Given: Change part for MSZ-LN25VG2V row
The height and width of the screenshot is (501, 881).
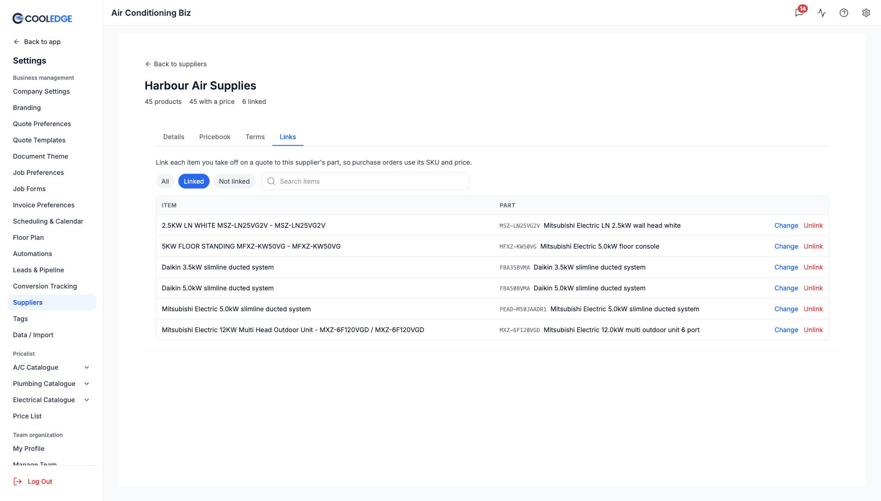Looking at the screenshot, I should coord(786,225).
